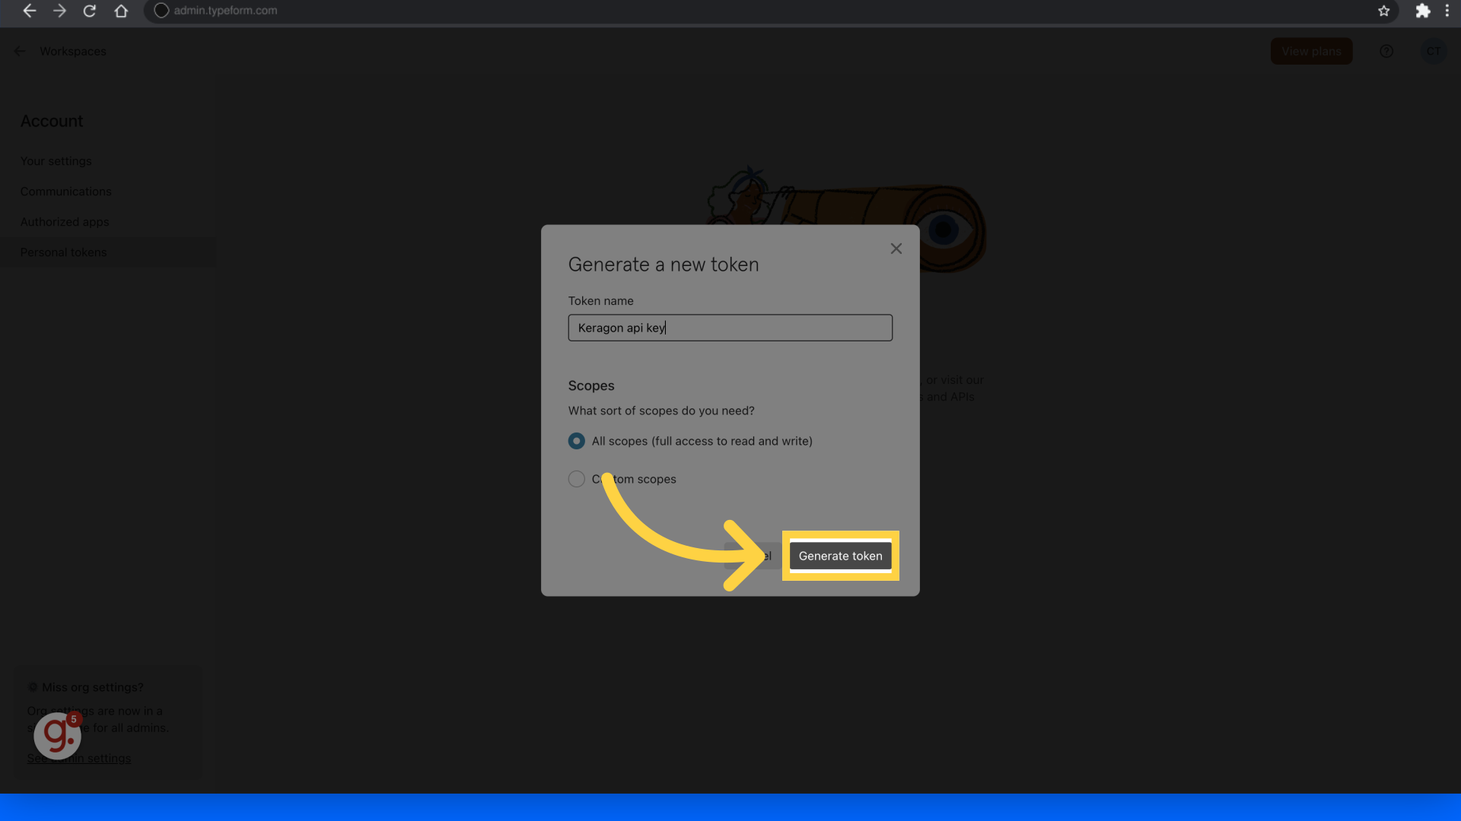
Task: Select All scopes full access radio option
Action: point(577,441)
